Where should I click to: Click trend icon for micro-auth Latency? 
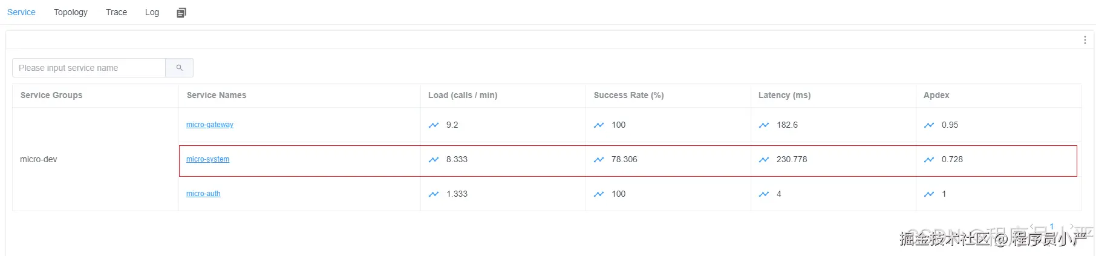(764, 194)
